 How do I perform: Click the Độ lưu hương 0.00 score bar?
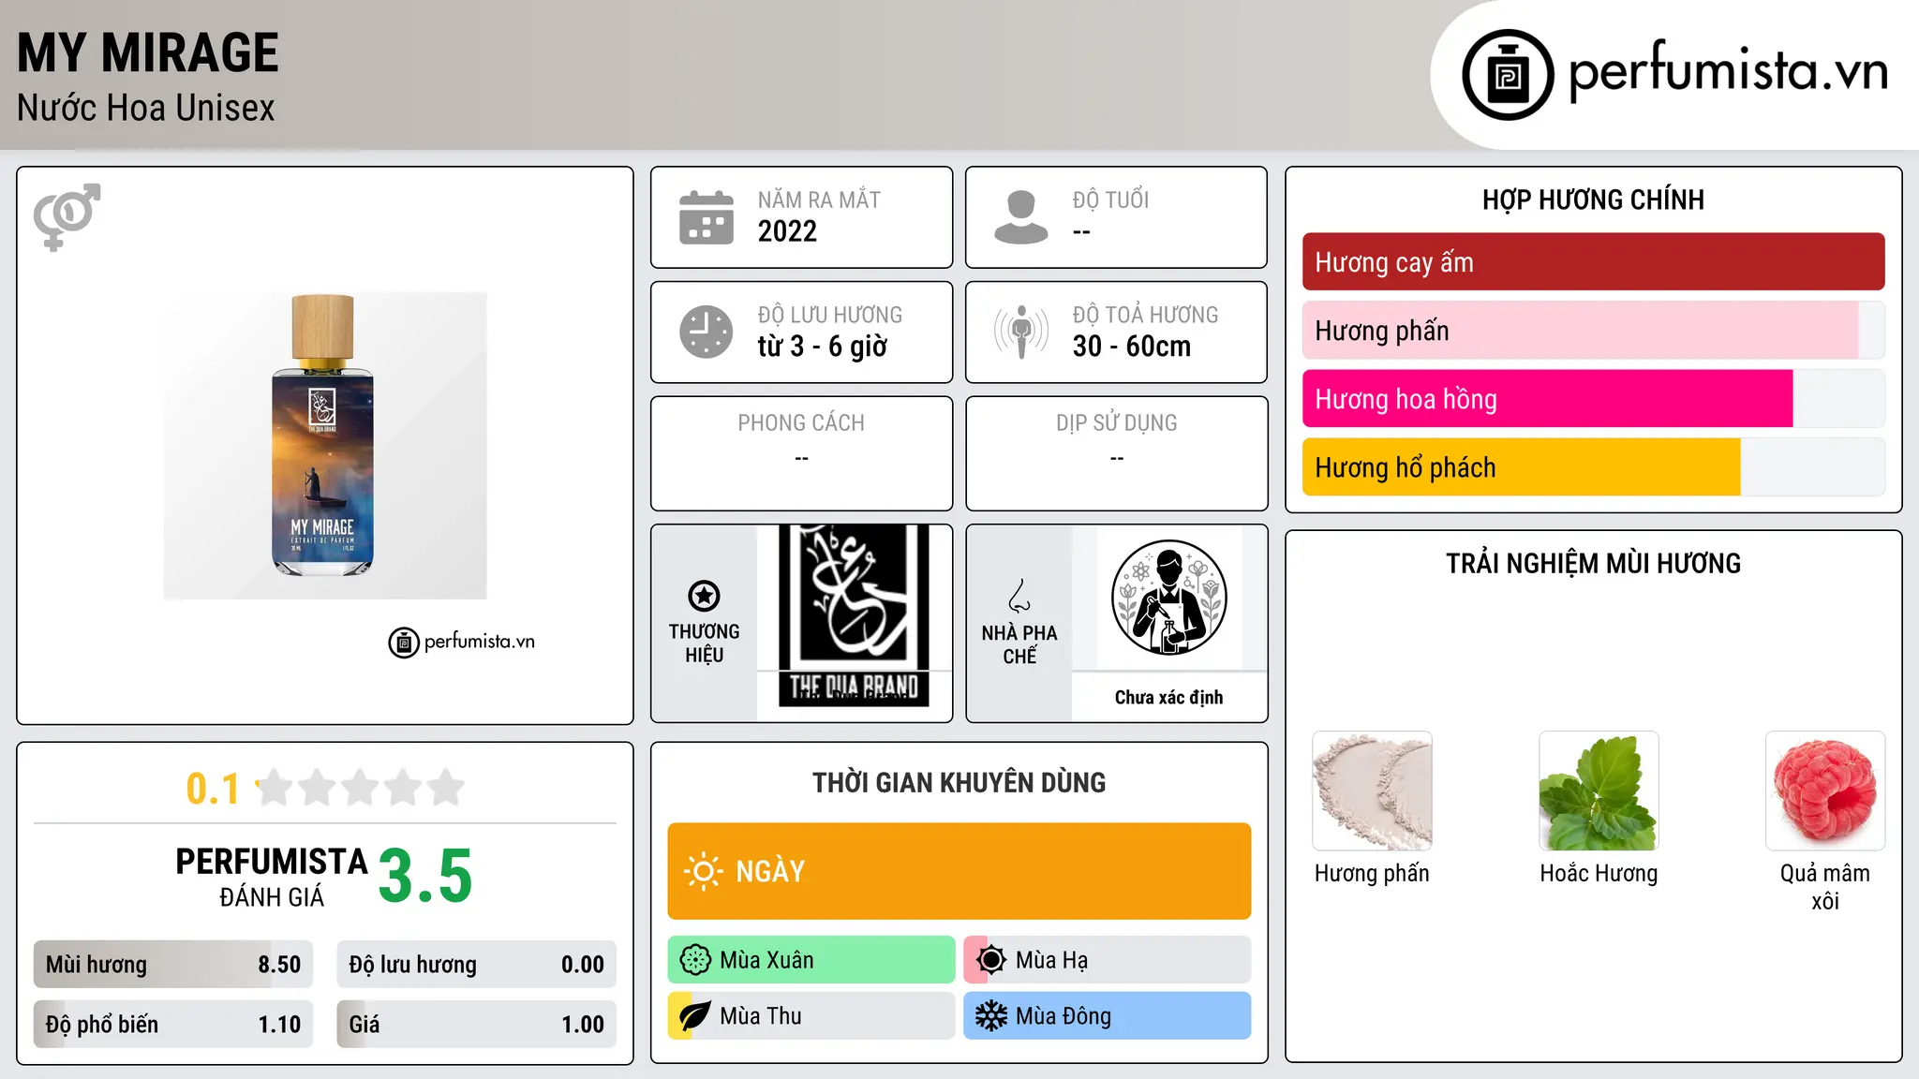click(476, 965)
